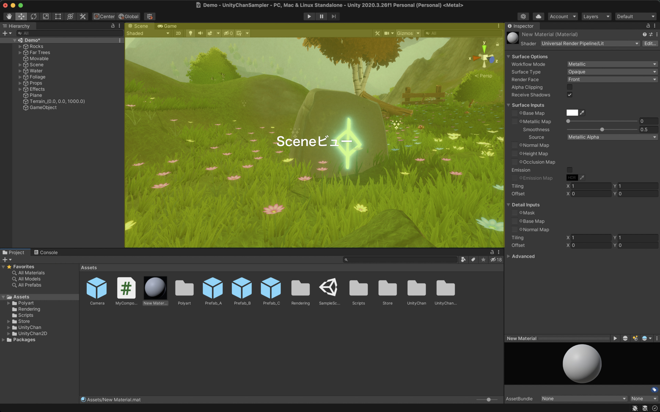This screenshot has width=660, height=412.
Task: Select GameObject in Hierarchy
Action: click(43, 108)
